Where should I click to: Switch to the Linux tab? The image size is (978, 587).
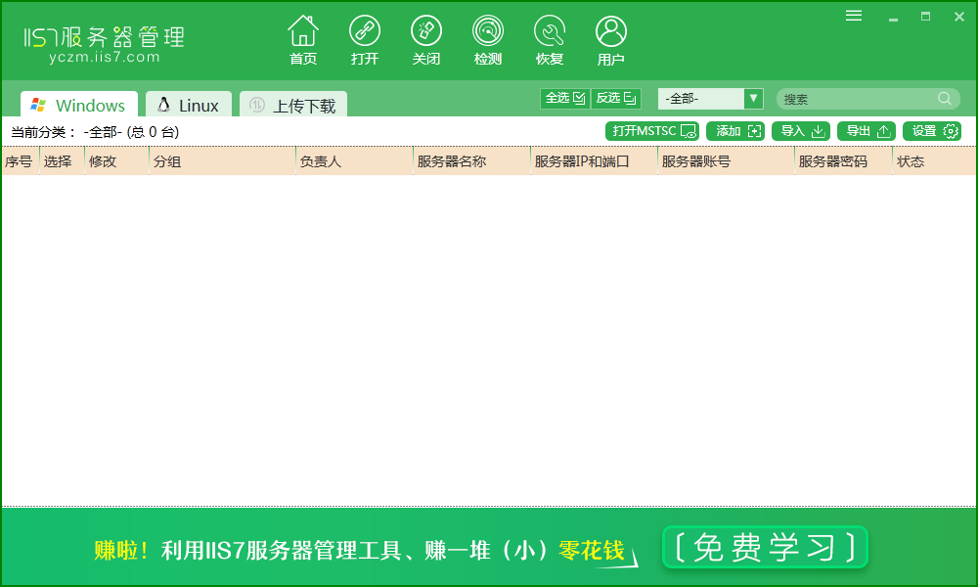tap(188, 104)
